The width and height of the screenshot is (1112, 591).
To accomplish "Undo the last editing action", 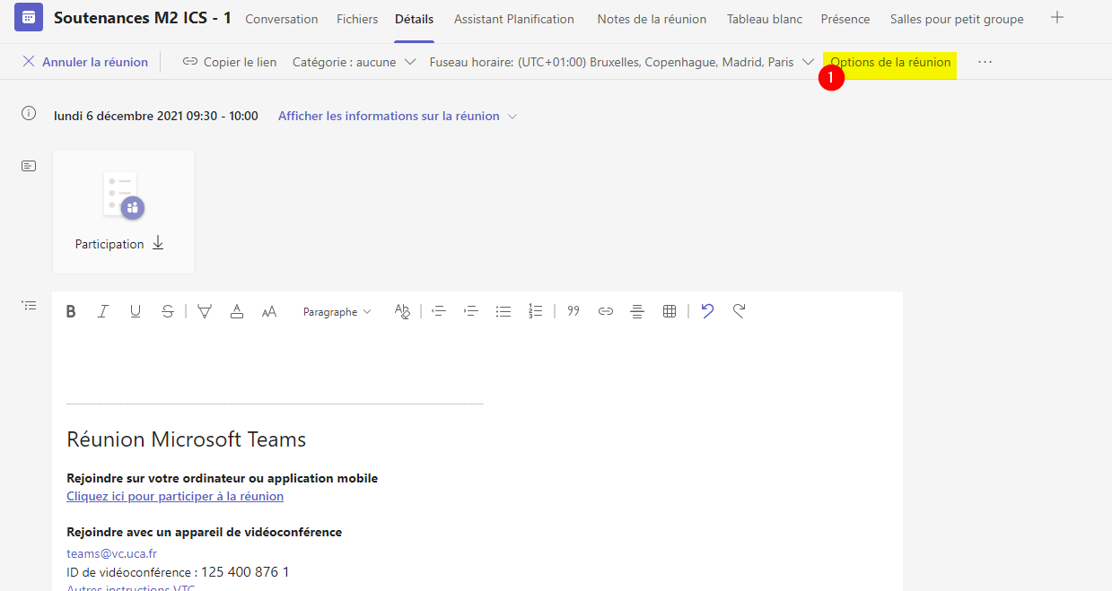I will pos(707,311).
